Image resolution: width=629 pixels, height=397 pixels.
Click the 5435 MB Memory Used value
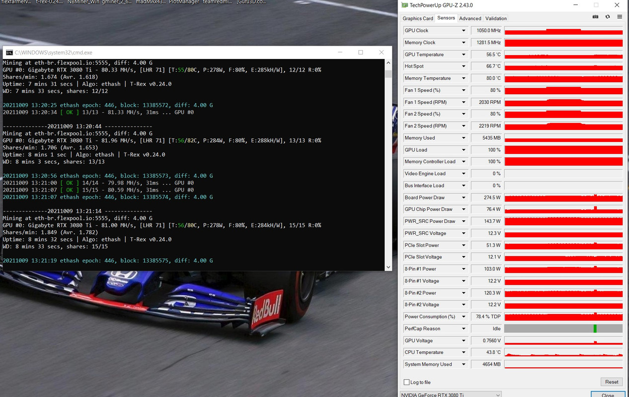click(x=486, y=138)
